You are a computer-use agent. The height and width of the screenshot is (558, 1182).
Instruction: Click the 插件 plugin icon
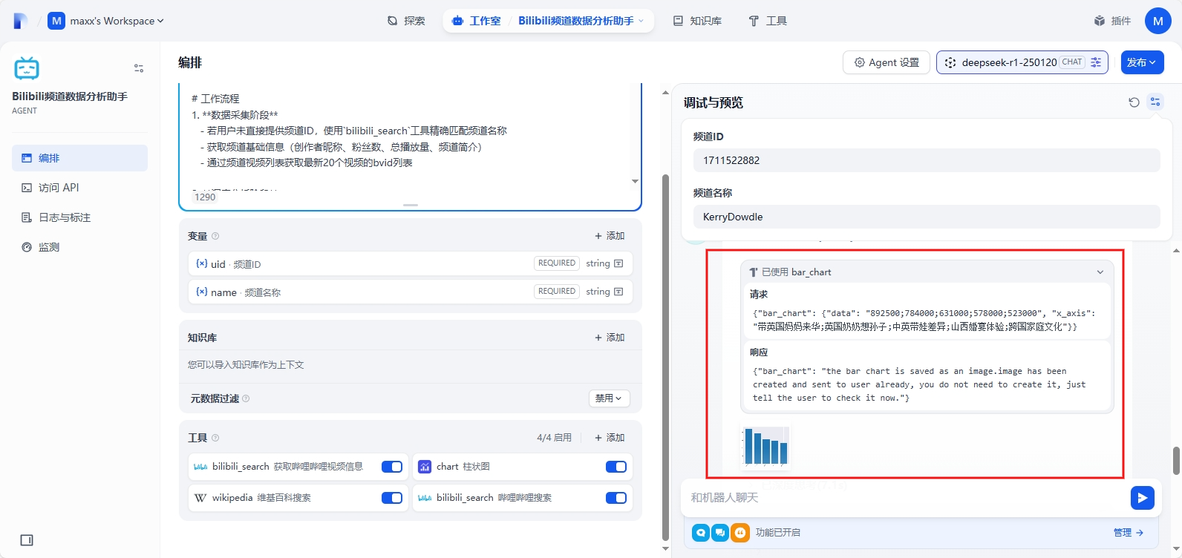[x=1100, y=21]
